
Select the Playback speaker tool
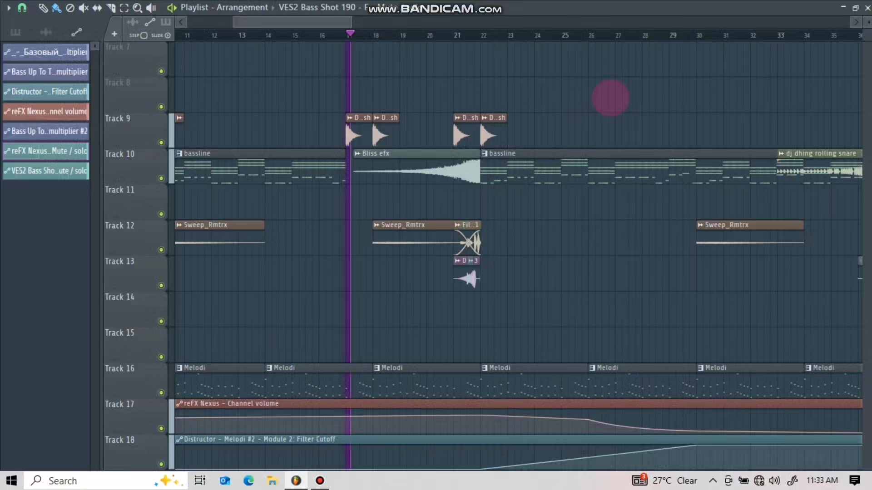point(151,8)
